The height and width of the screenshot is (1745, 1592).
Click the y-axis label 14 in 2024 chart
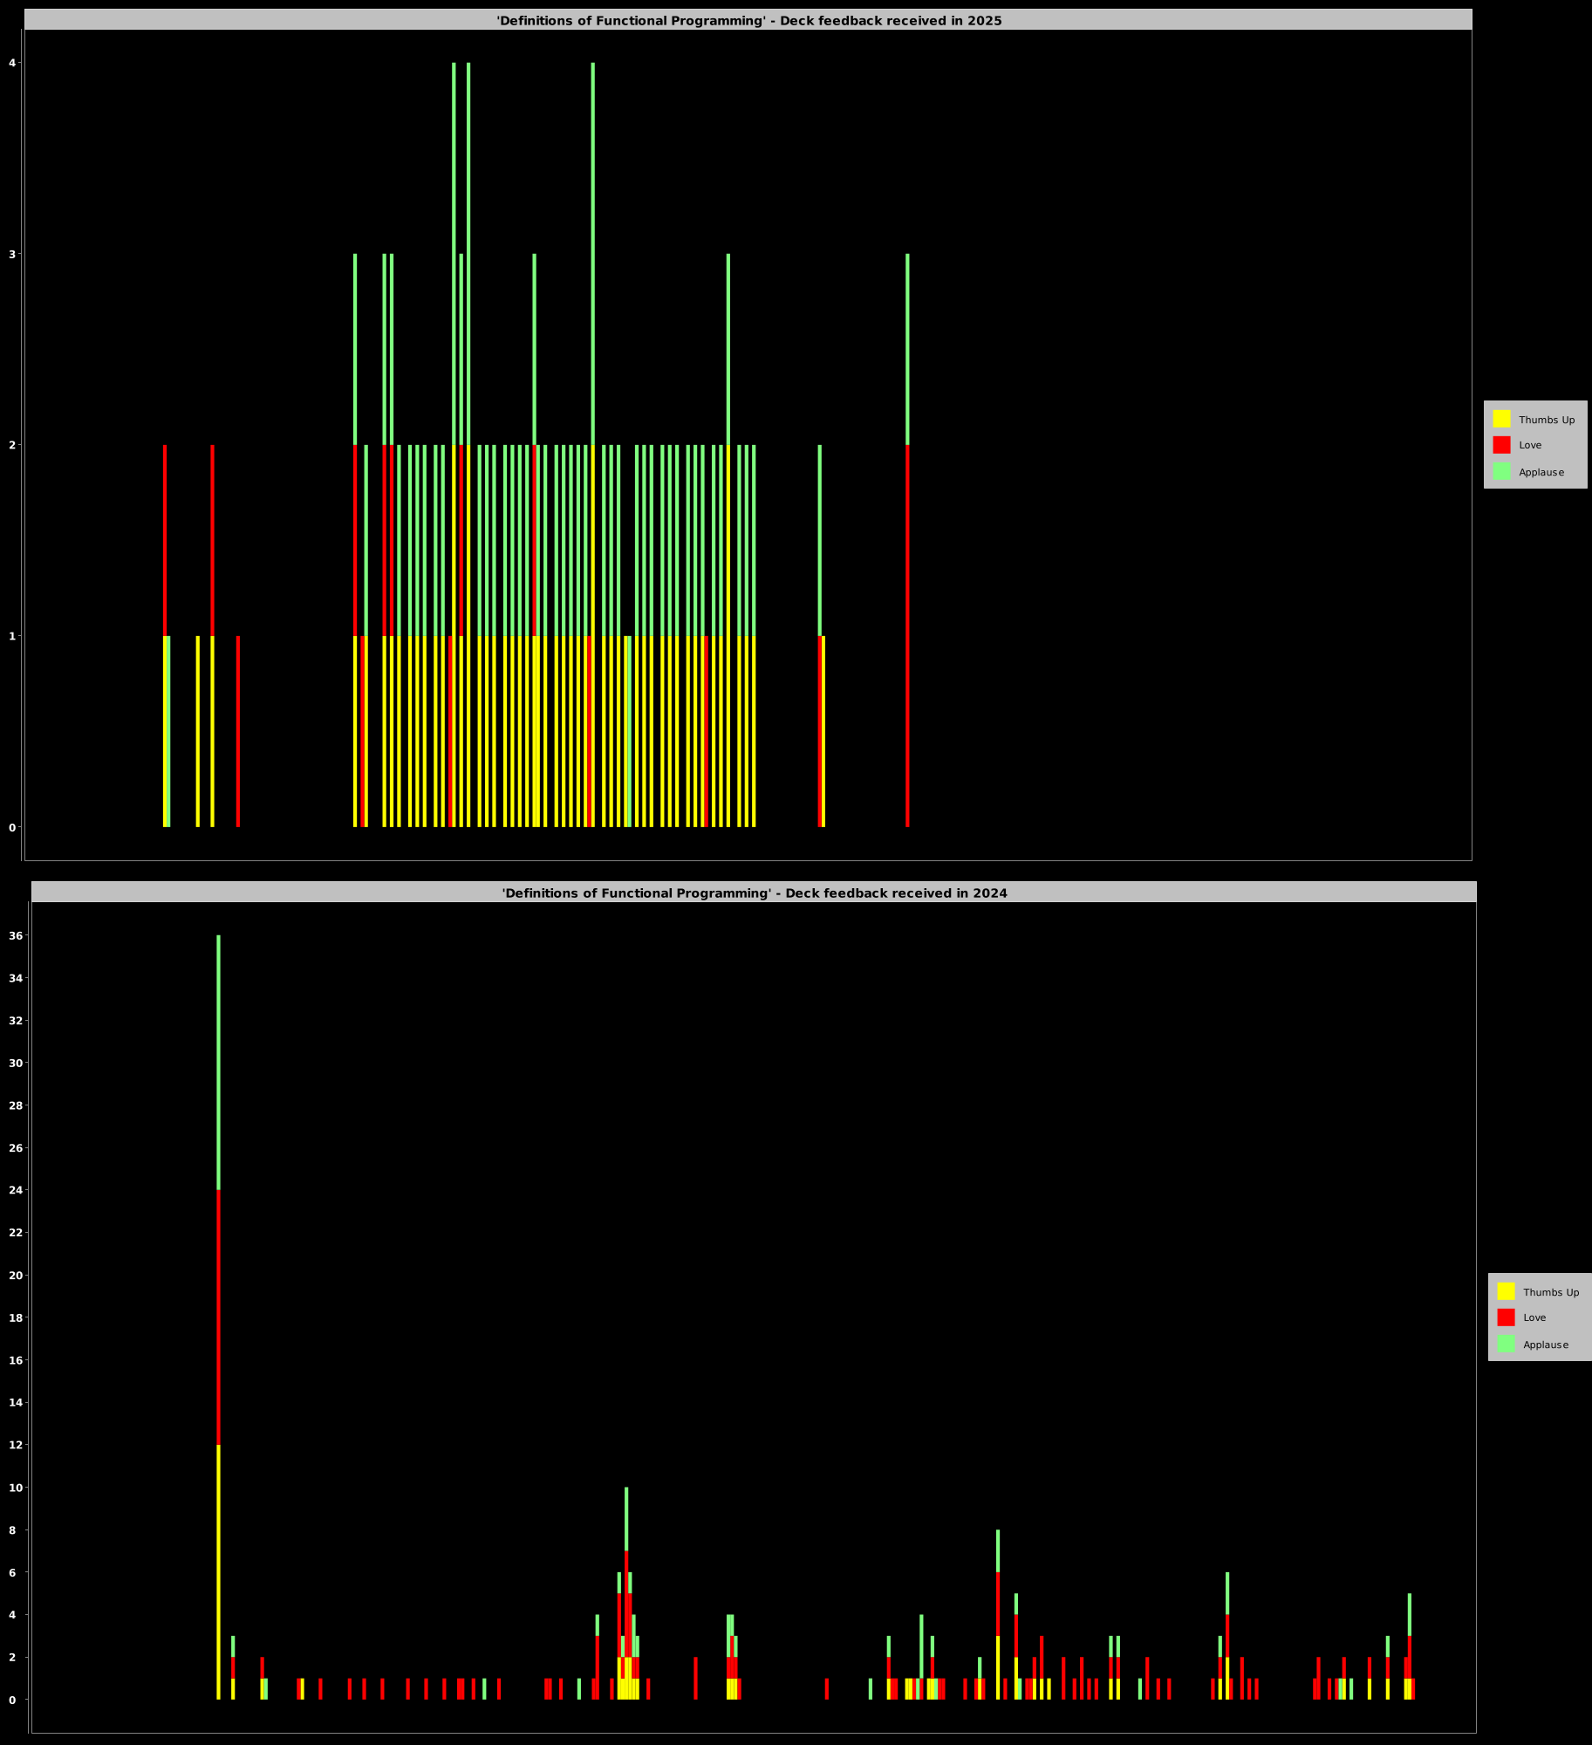point(15,1402)
